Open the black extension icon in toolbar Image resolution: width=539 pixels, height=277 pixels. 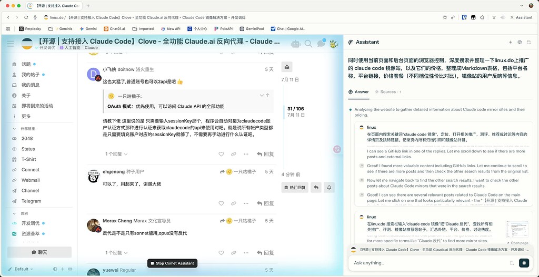point(473,17)
